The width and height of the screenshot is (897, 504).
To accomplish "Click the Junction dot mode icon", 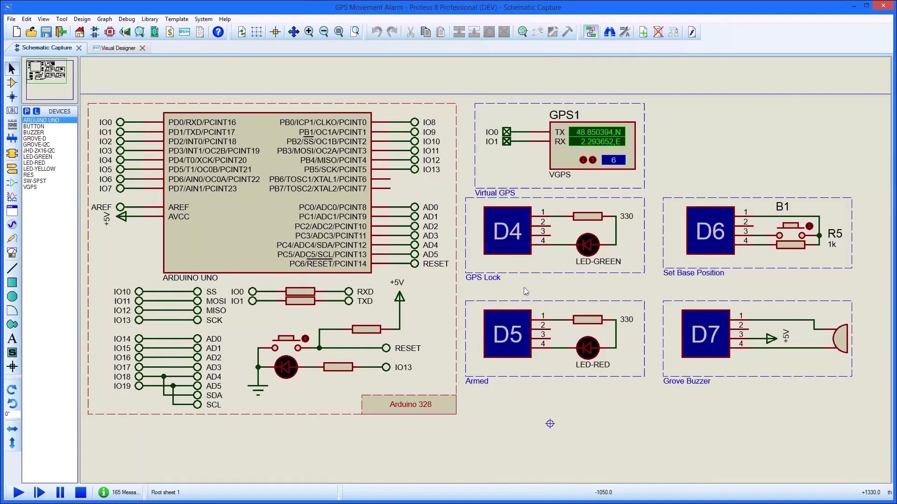I will tap(12, 97).
